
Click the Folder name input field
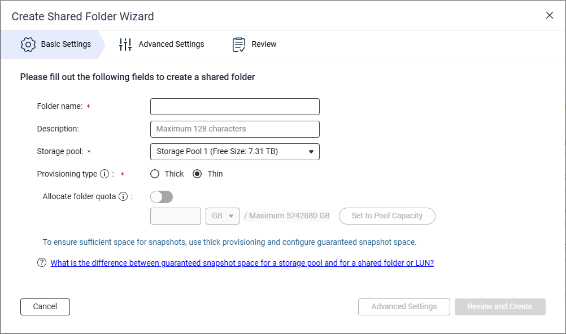tap(234, 107)
